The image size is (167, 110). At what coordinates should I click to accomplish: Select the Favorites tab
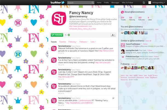click(x=63, y=42)
